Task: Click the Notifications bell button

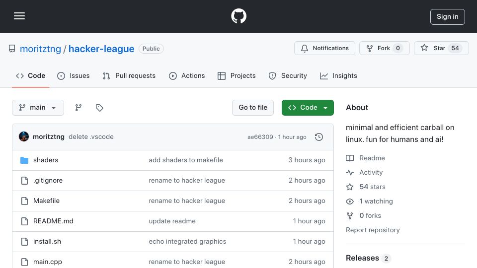Action: pos(324,48)
